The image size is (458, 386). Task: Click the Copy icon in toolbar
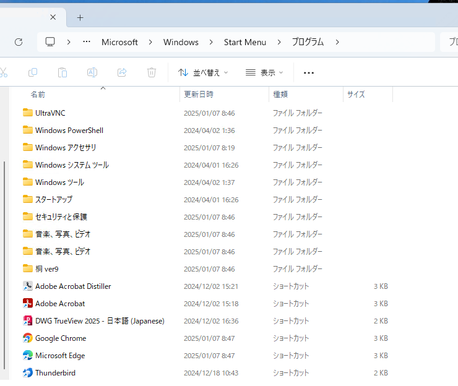coord(33,72)
